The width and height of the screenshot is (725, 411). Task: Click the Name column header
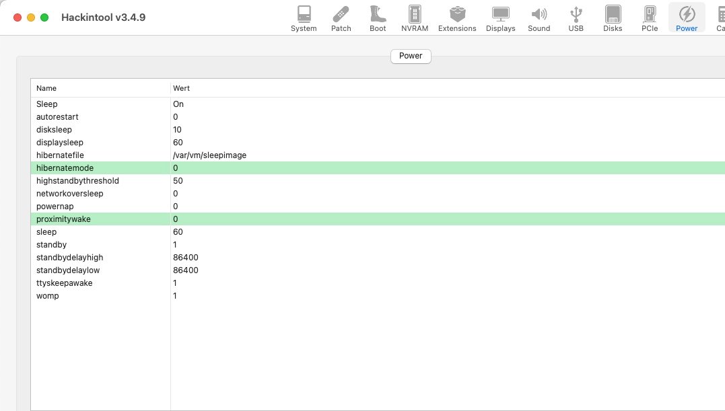click(x=101, y=88)
